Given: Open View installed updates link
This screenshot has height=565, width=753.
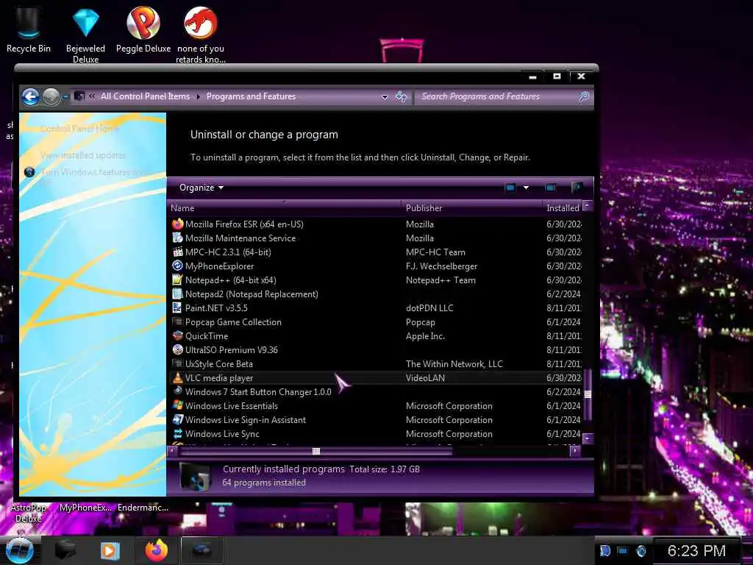Looking at the screenshot, I should [83, 155].
